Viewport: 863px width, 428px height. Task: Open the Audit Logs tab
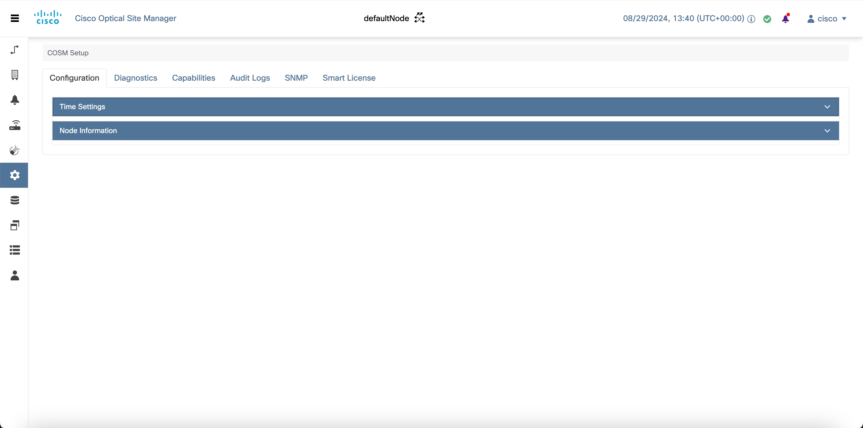pyautogui.click(x=250, y=78)
